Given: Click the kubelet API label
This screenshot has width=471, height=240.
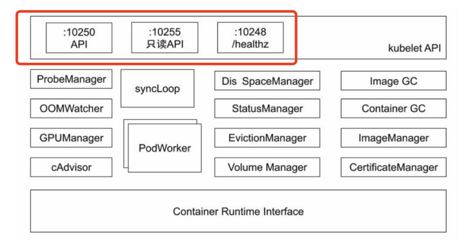Looking at the screenshot, I should coord(414,48).
